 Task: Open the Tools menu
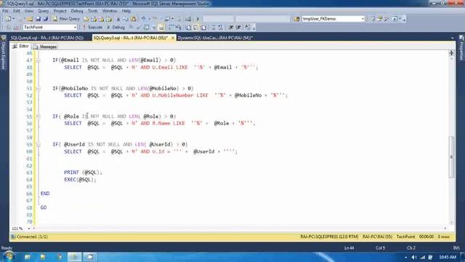tap(92, 11)
